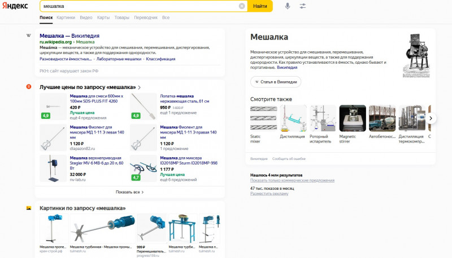
Task: Select the Поиск tab
Action: tap(46, 17)
